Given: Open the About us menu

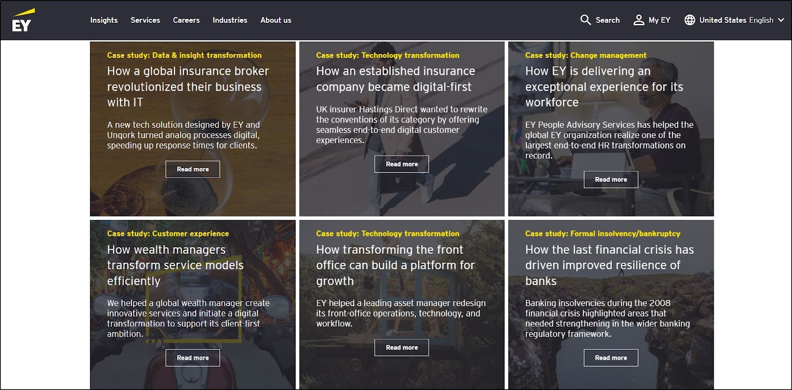Looking at the screenshot, I should [276, 20].
